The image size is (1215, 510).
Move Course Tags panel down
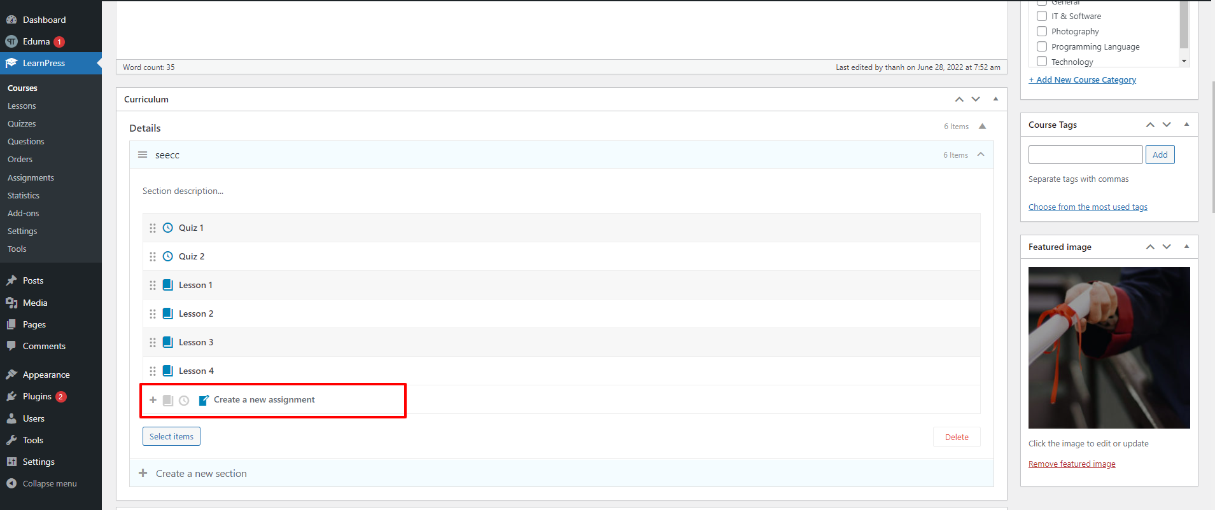(x=1167, y=125)
